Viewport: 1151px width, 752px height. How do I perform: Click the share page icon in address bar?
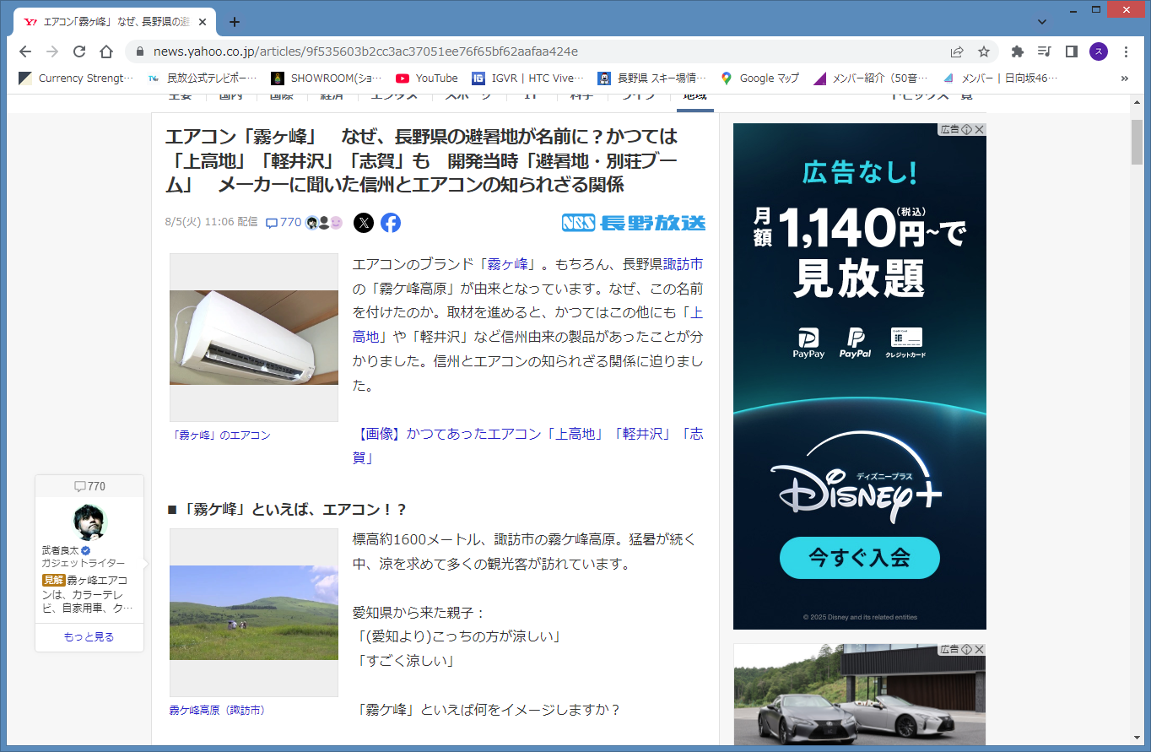957,51
